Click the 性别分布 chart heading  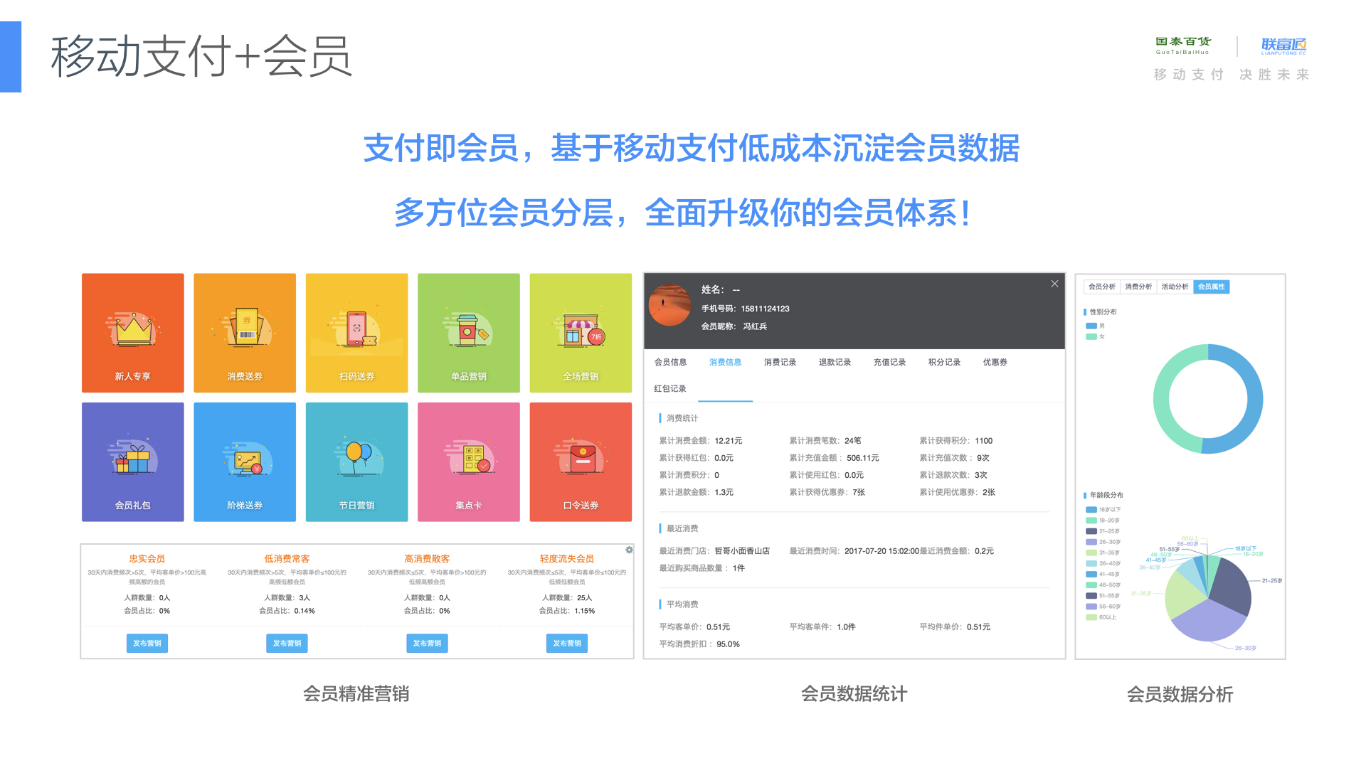tap(1103, 311)
